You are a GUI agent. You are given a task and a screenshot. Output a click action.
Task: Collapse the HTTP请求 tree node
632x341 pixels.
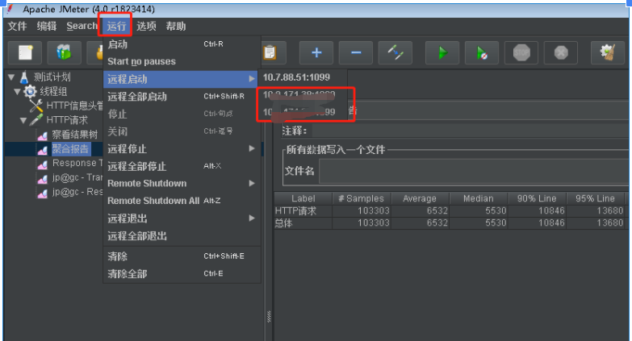coord(23,120)
